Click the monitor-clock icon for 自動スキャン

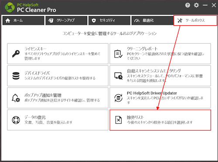(x=118, y=76)
